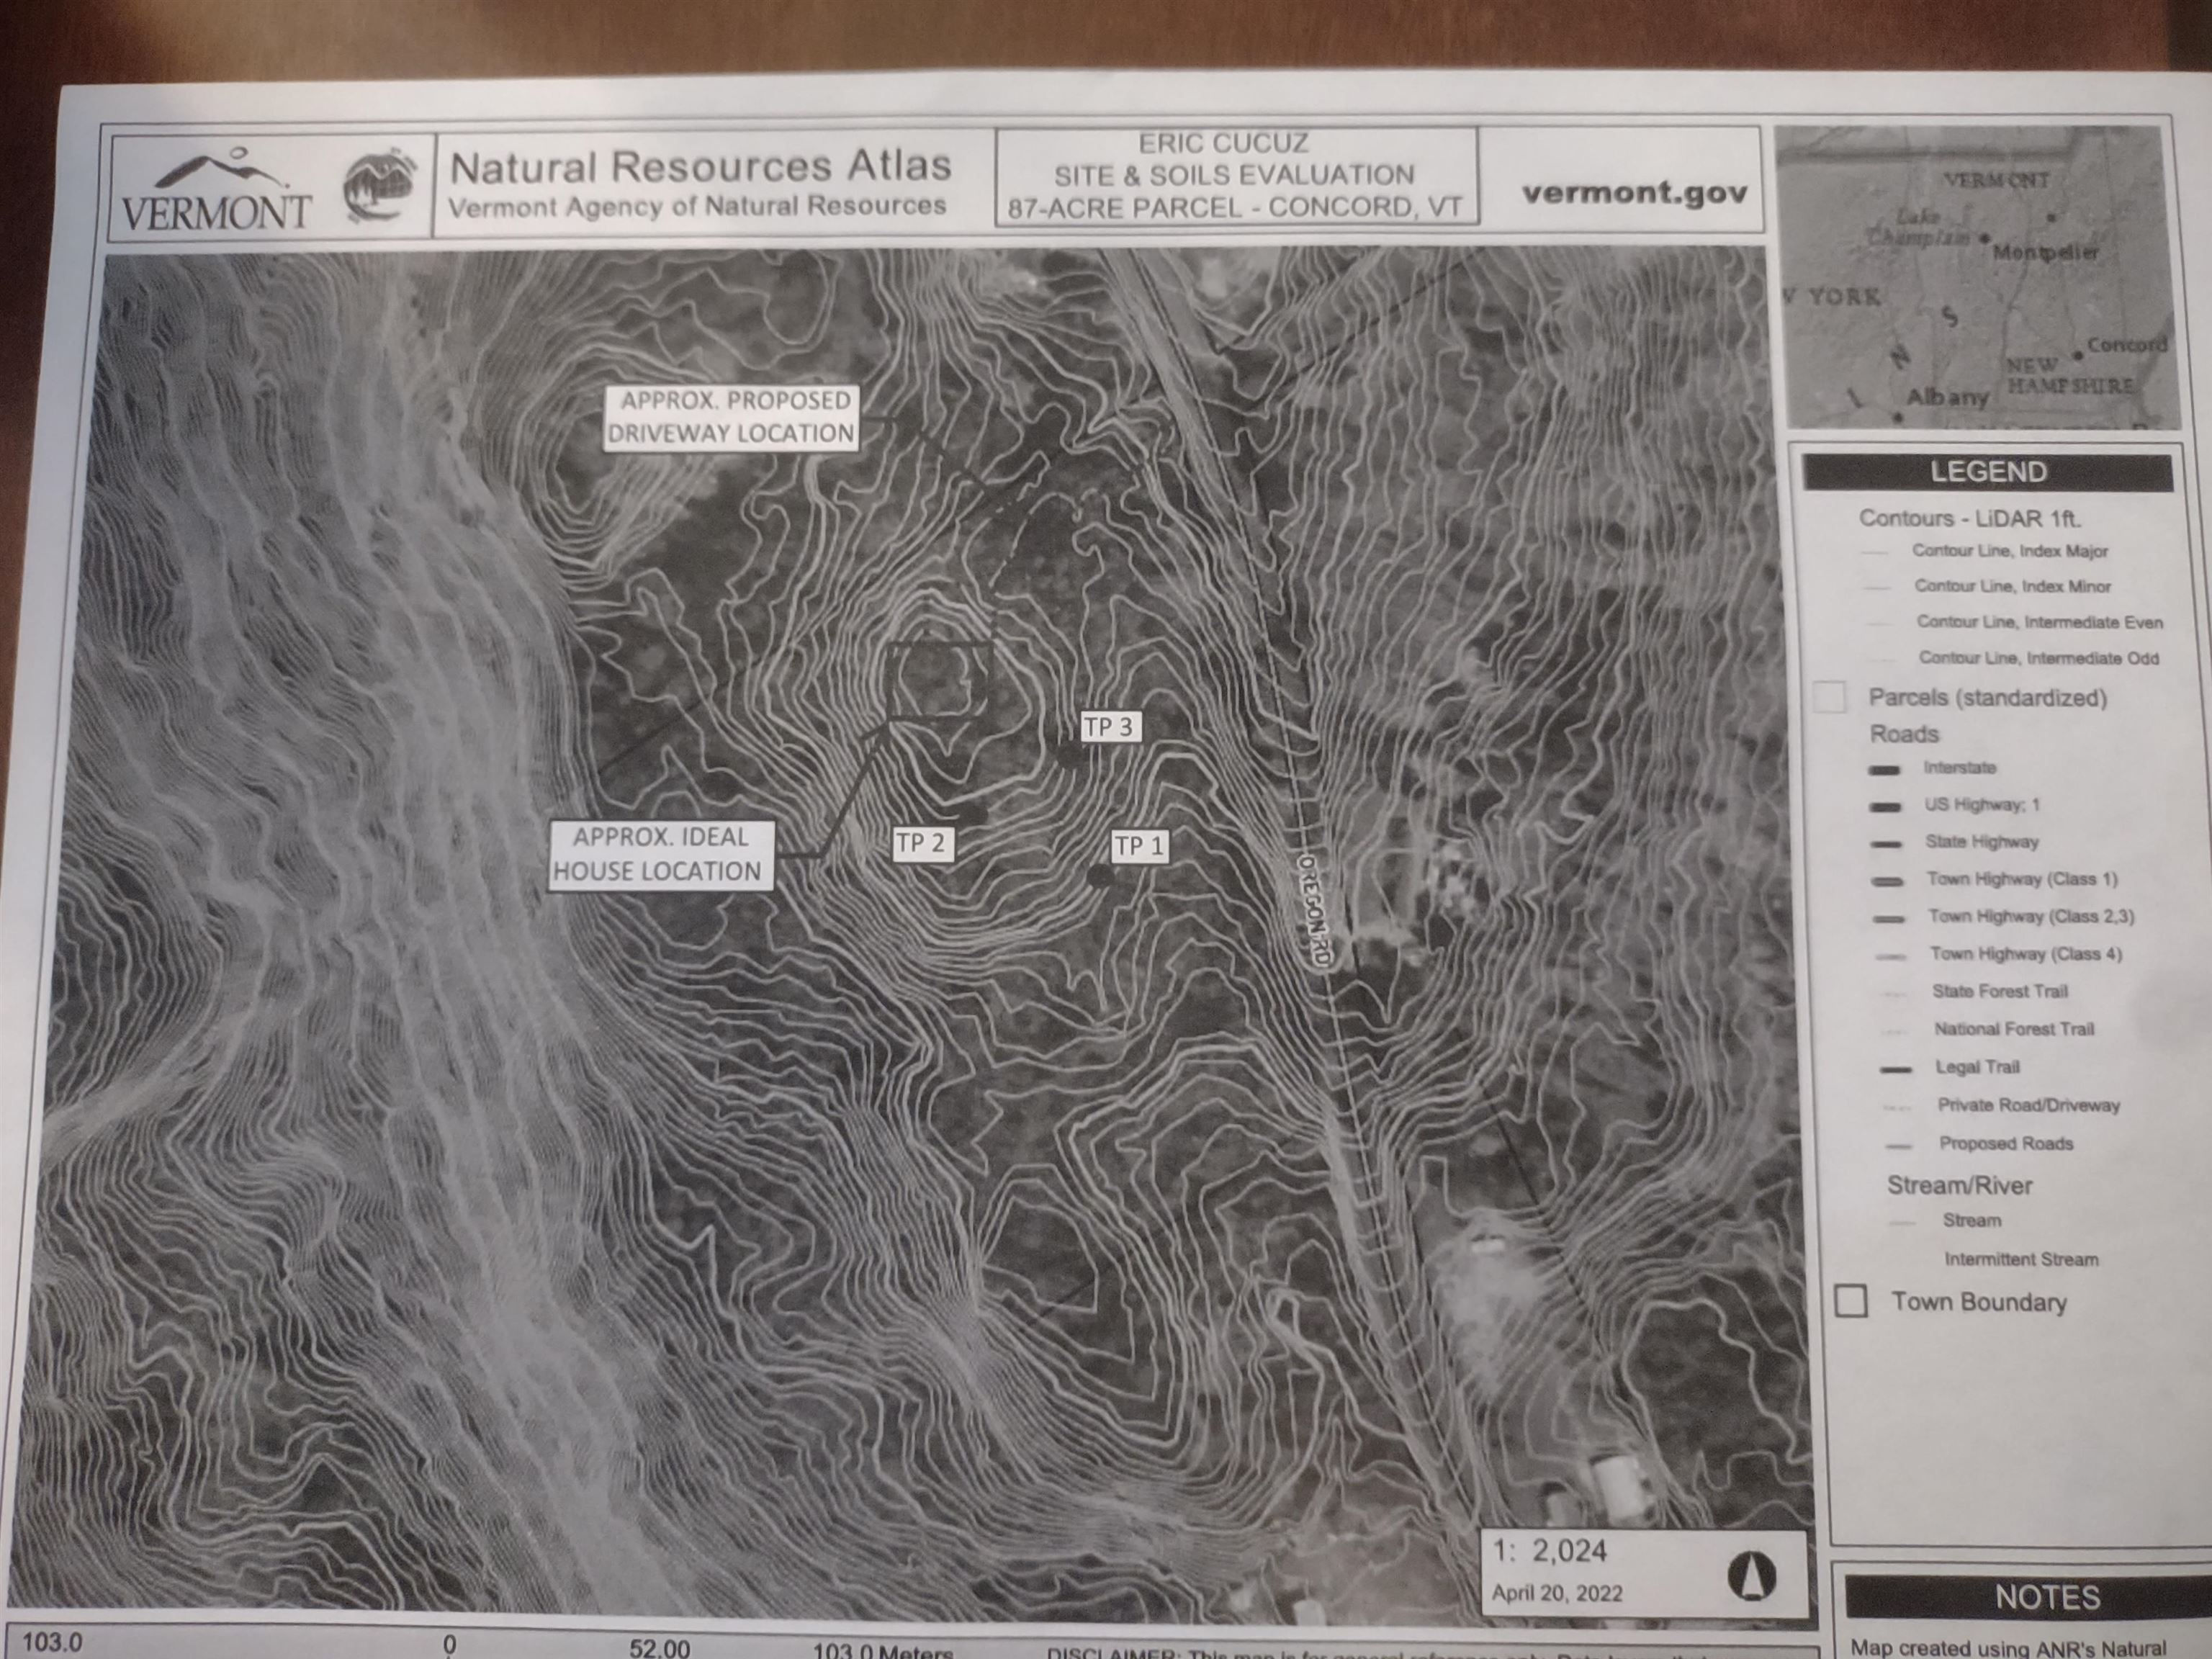Click the US Highway road symbol
The width and height of the screenshot is (2212, 1659).
[1885, 806]
